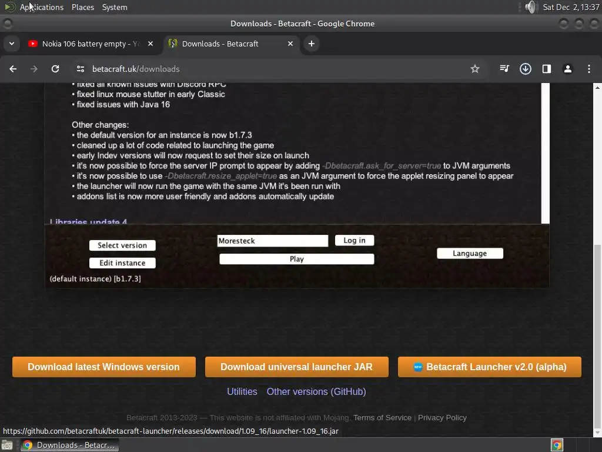Click the address bar URL betacraft.uk/downloads

[x=136, y=69]
